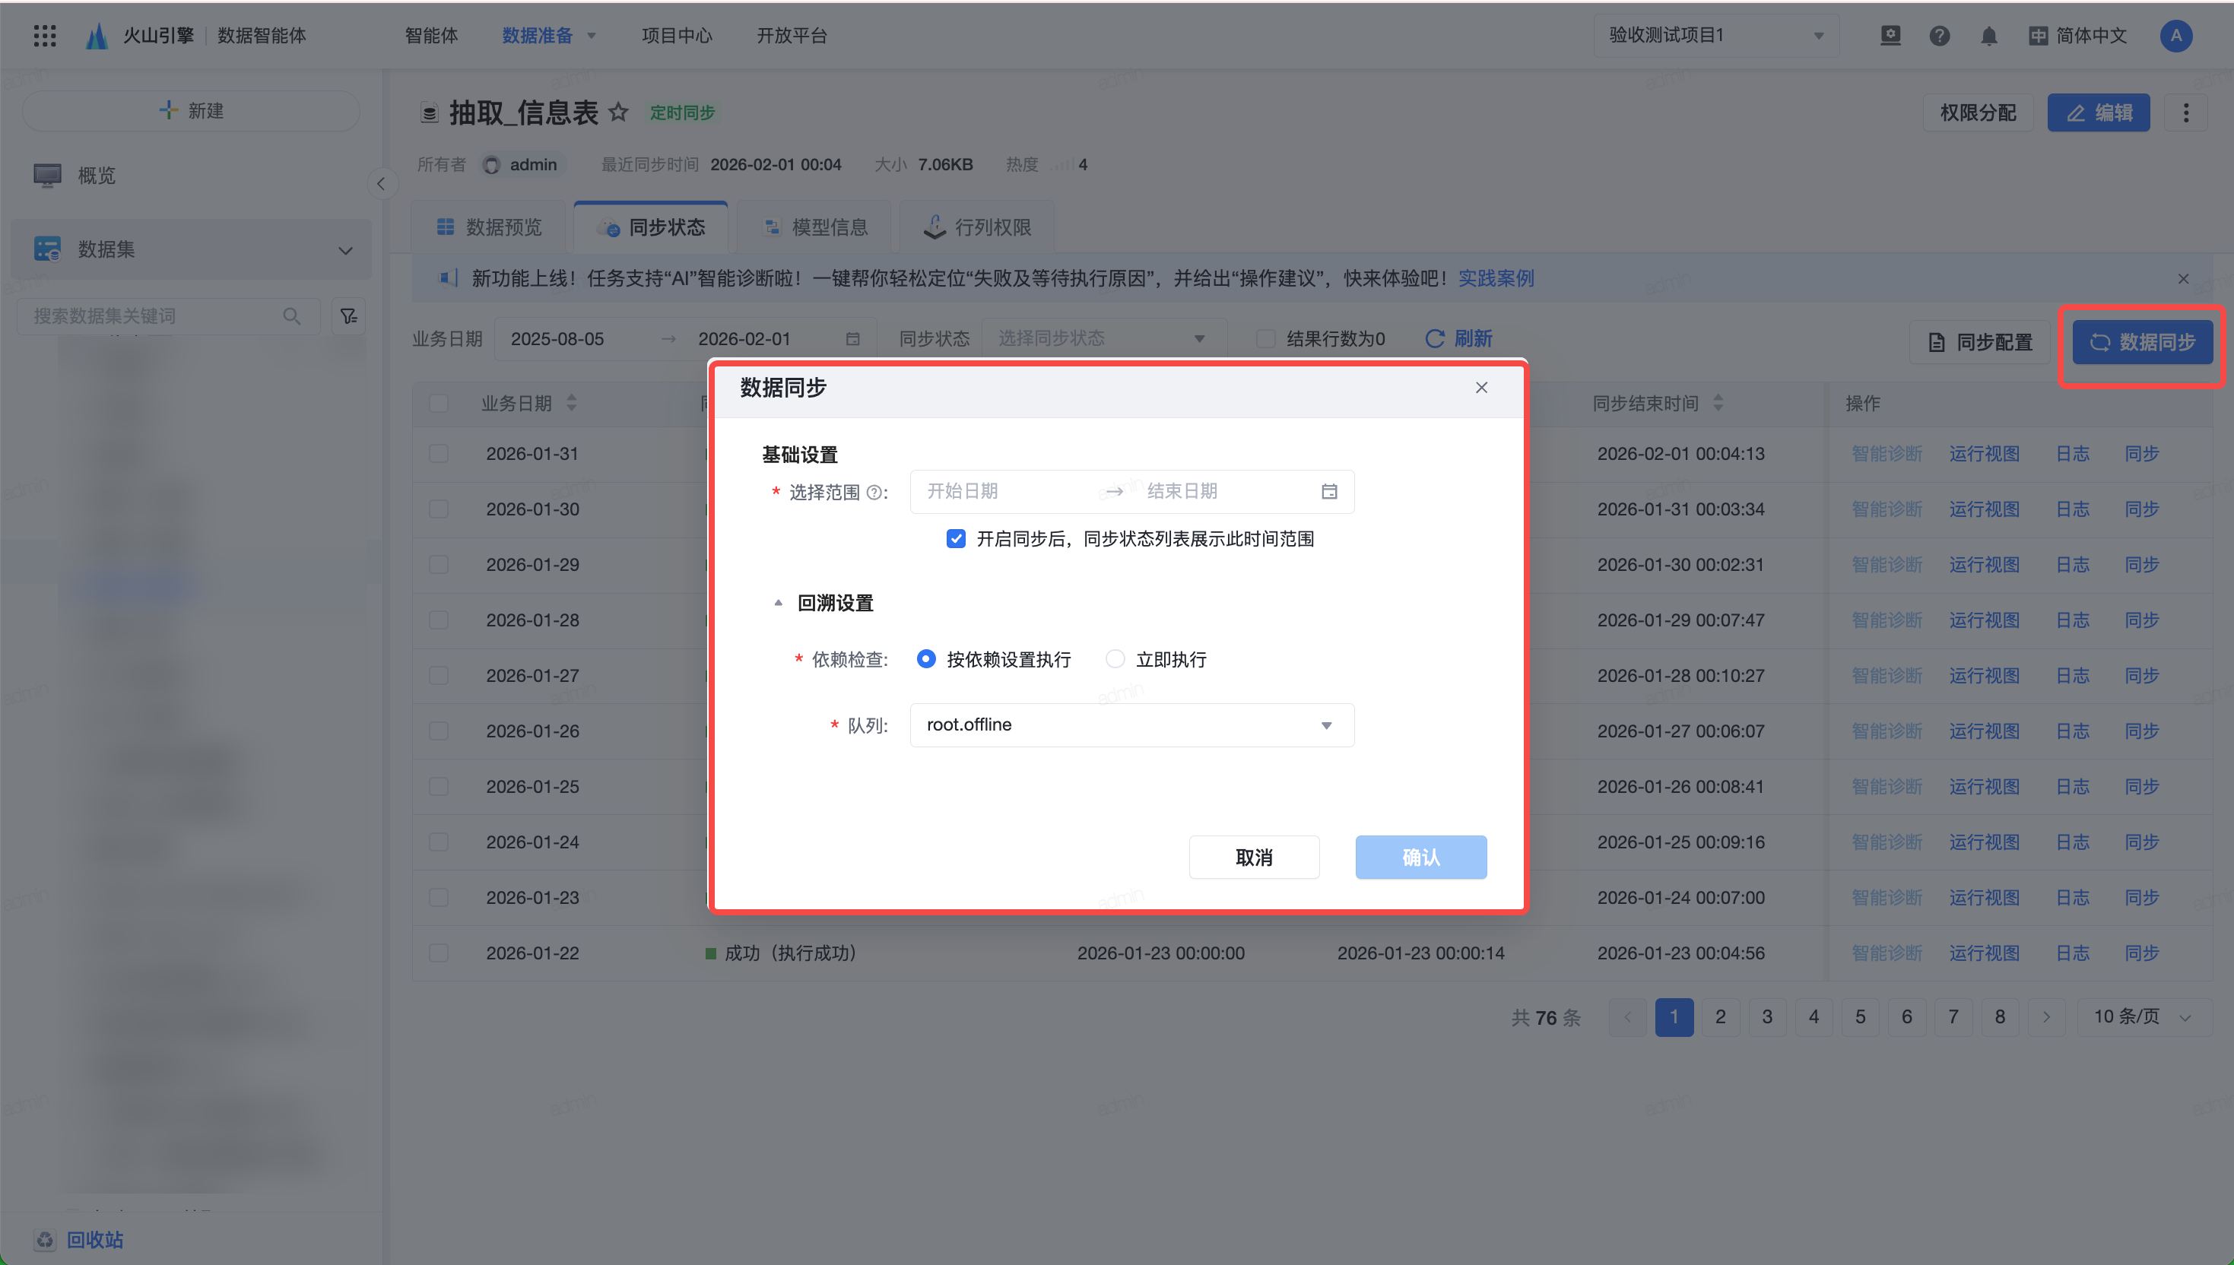Click the 刷新 refresh icon
Viewport: 2234px width, 1265px height.
point(1435,338)
